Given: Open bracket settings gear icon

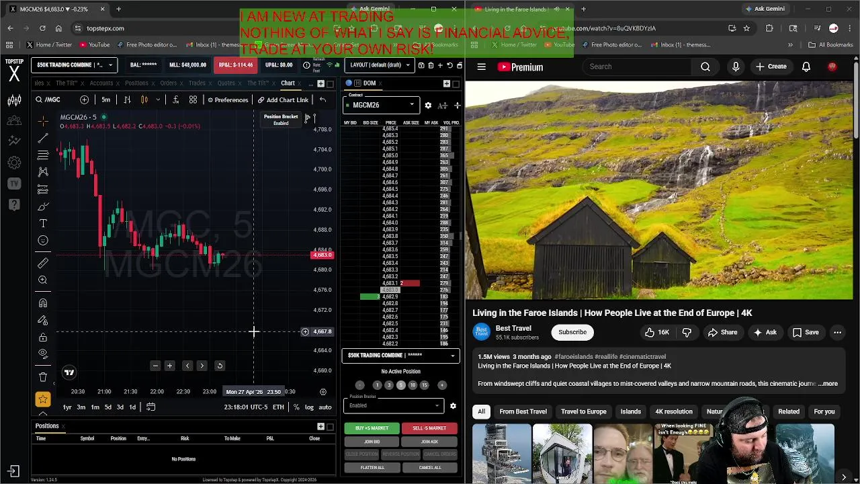Looking at the screenshot, I should tap(453, 406).
